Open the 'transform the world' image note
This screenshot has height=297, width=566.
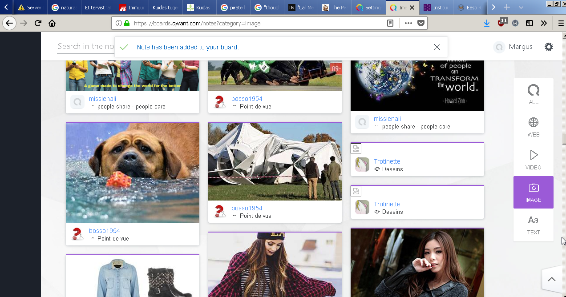coord(417,85)
